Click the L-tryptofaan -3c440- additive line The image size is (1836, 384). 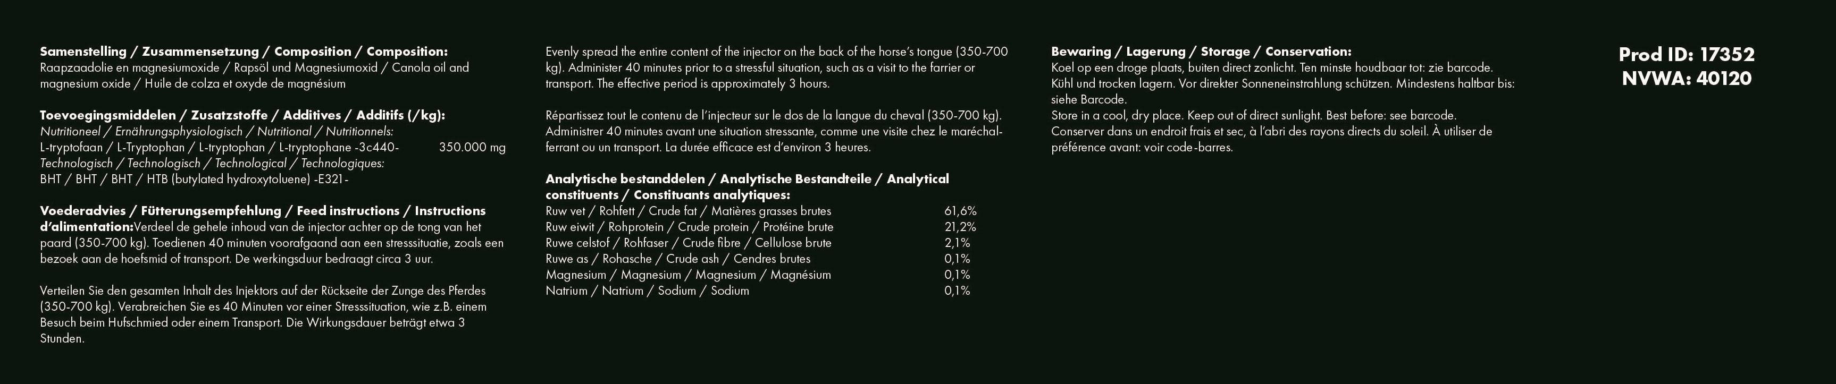[220, 148]
